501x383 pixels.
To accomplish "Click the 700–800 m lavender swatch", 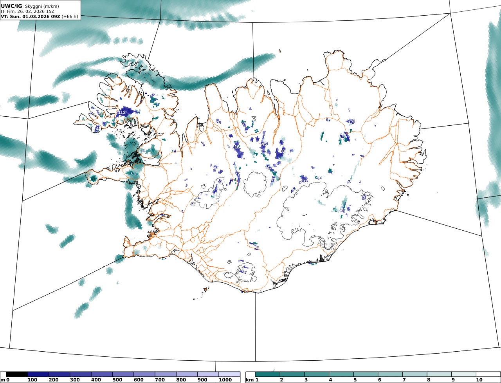I will click(166, 374).
